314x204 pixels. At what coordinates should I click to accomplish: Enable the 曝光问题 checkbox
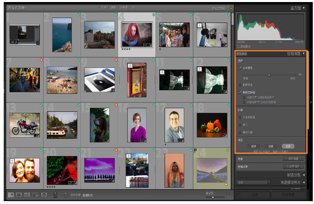pyautogui.click(x=240, y=132)
